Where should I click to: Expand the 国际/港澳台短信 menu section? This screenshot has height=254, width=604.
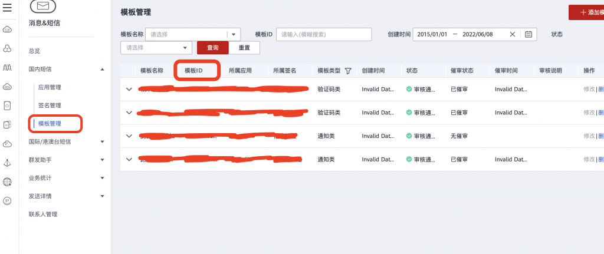pos(102,141)
